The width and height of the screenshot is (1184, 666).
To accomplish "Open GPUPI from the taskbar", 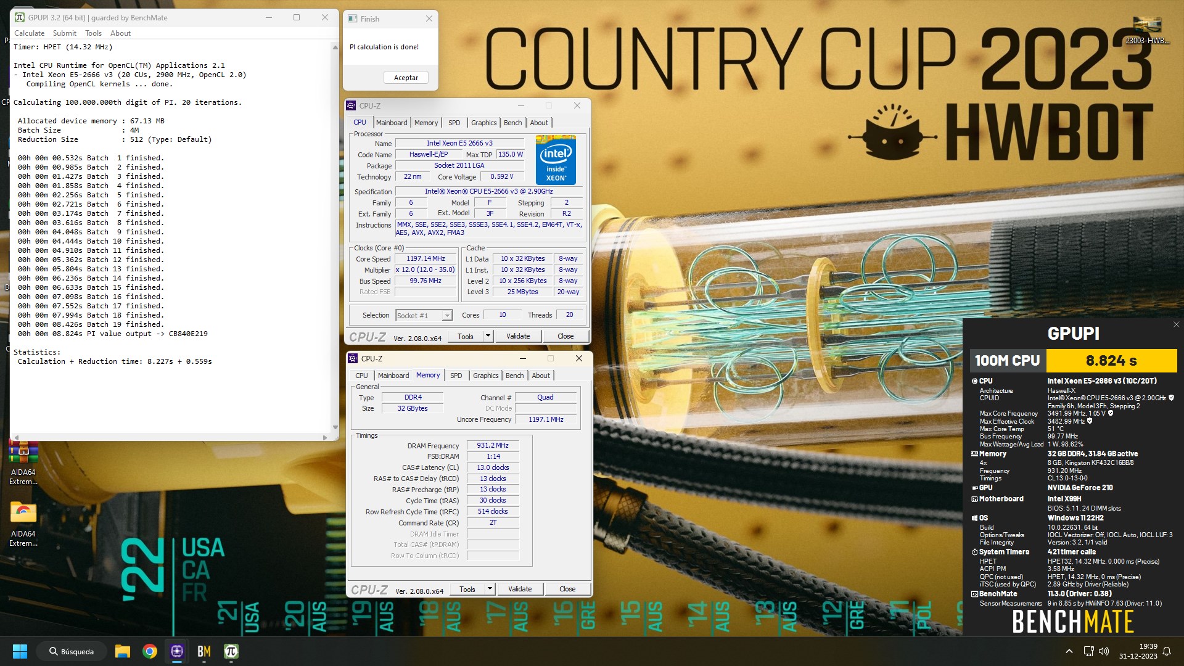I will point(231,651).
